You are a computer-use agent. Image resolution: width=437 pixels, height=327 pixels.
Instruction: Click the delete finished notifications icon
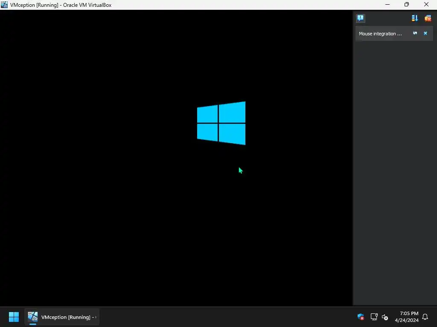tap(428, 18)
